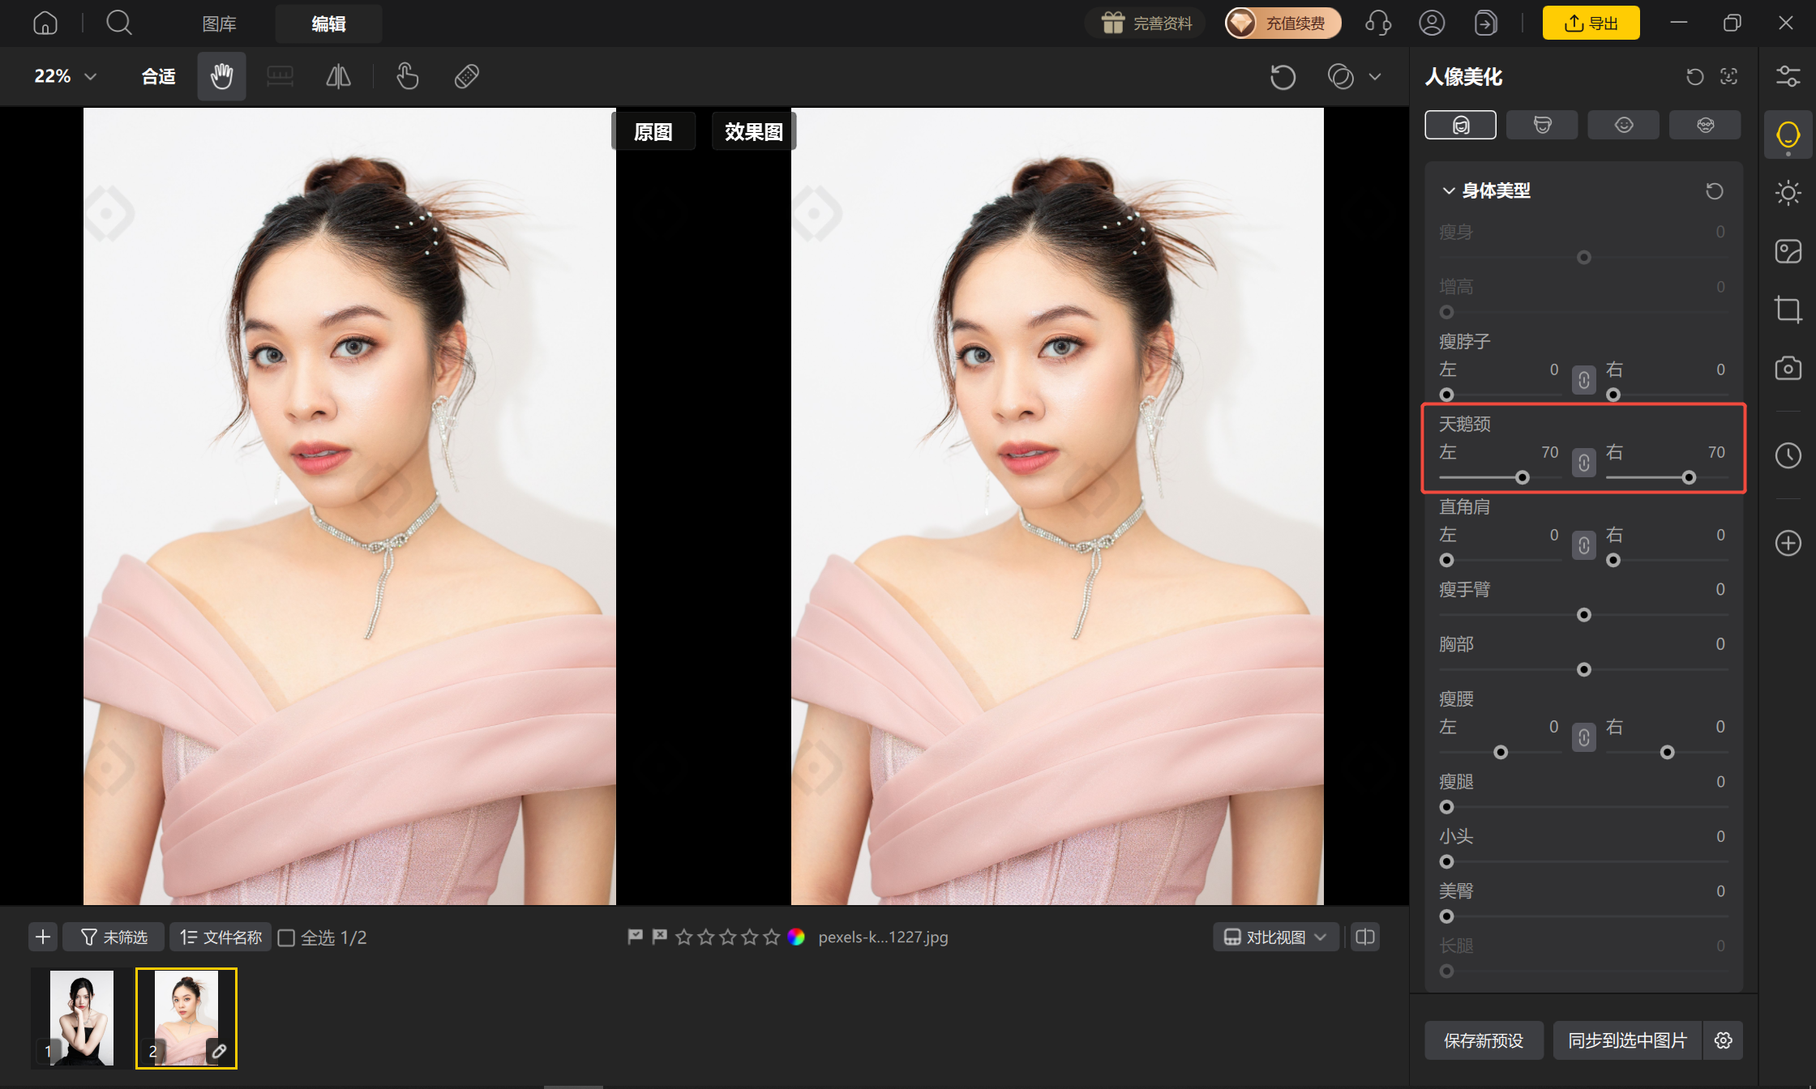
Task: Click the 保存新预设 button
Action: click(x=1484, y=1040)
